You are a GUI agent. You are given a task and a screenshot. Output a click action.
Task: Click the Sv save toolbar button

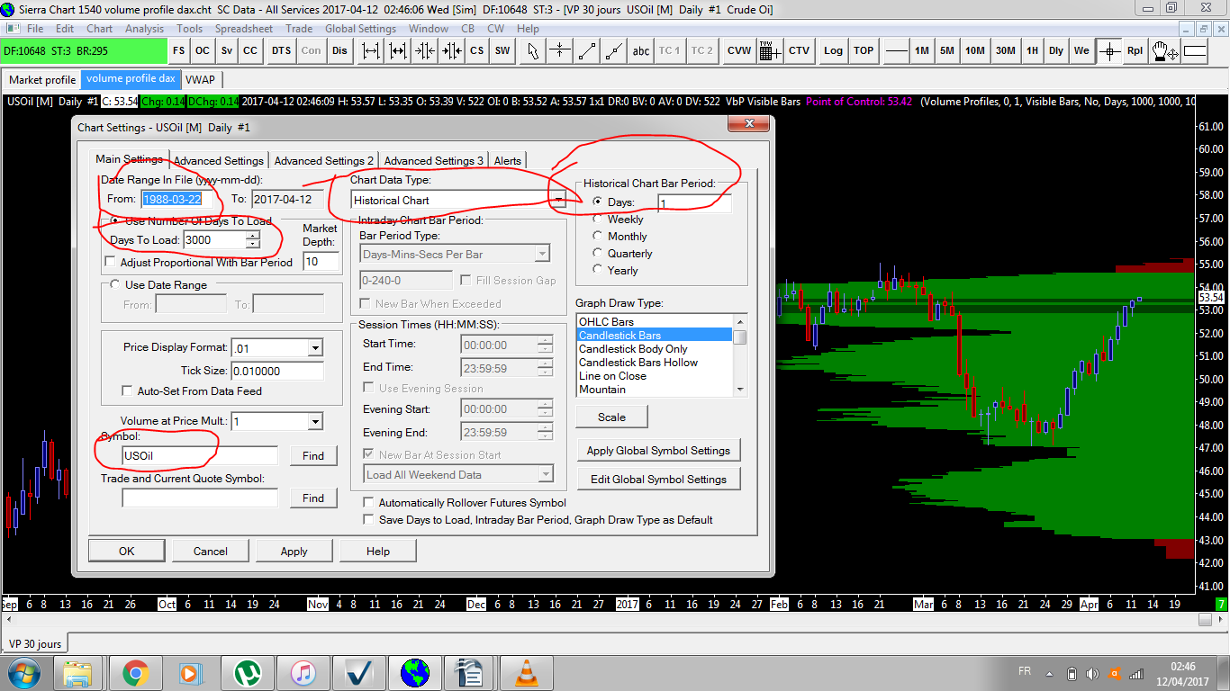[227, 50]
